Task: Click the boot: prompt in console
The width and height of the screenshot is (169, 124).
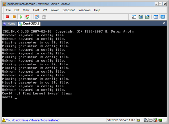Action: [7, 97]
